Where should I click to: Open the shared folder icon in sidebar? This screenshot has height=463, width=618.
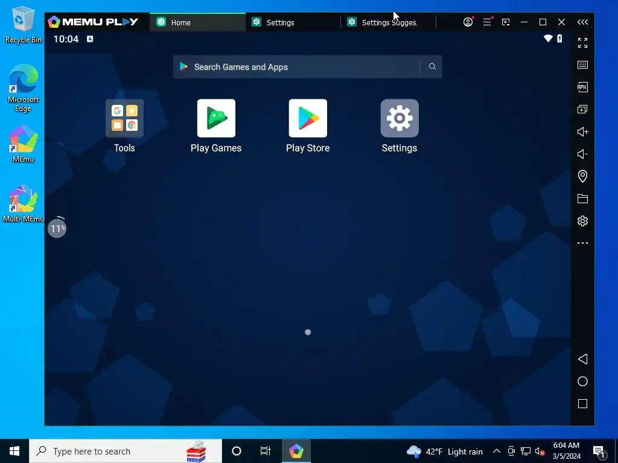click(582, 198)
